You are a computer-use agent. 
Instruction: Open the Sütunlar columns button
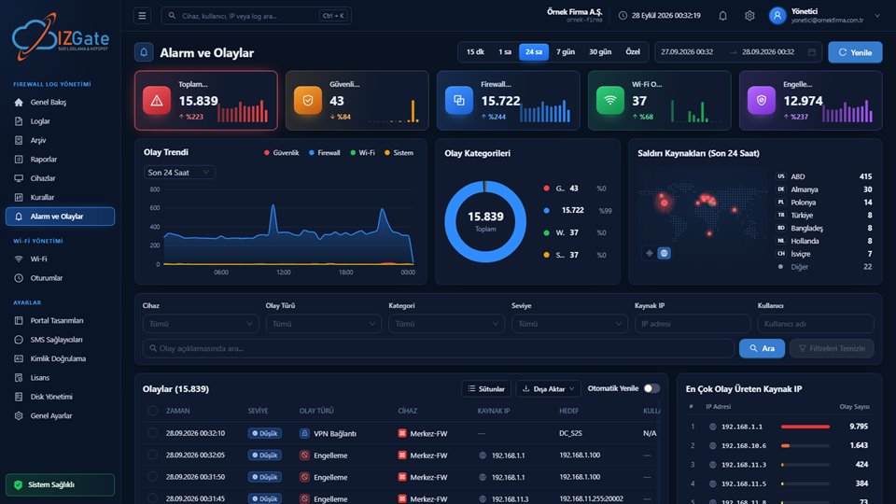pyautogui.click(x=486, y=388)
